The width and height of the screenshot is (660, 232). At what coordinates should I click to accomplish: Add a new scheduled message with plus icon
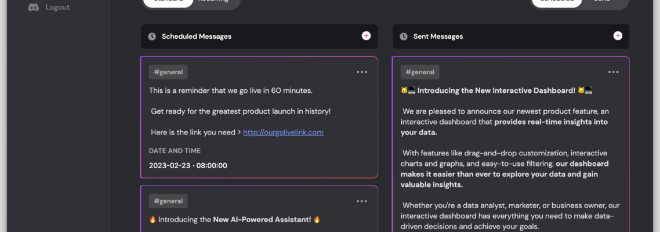click(x=366, y=36)
